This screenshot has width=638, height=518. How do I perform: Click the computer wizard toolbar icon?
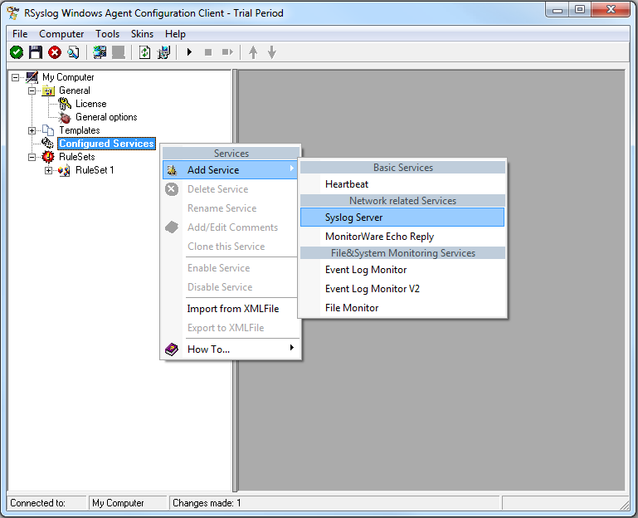[x=164, y=52]
